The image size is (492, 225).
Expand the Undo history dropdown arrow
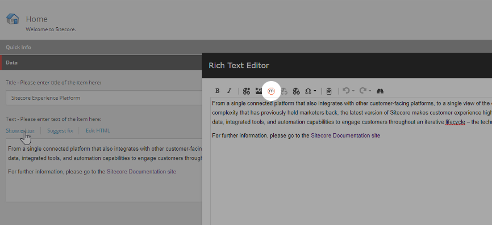[x=353, y=91]
